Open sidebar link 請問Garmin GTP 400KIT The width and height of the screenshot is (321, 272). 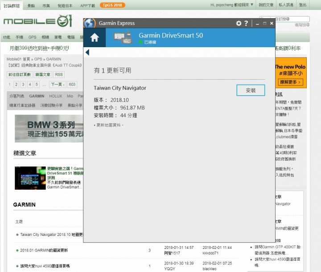coord(277,250)
